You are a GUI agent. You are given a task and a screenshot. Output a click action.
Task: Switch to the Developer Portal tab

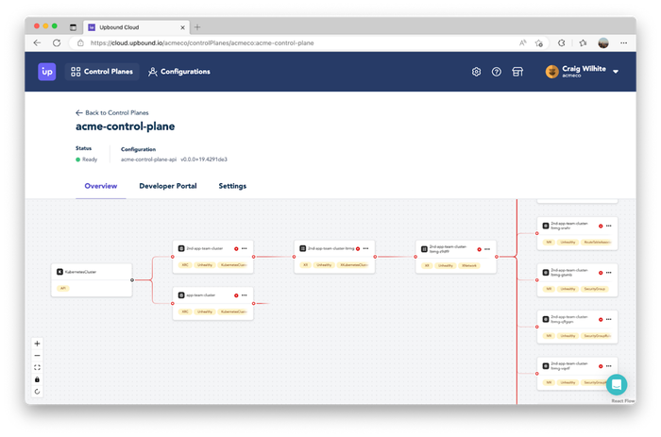pos(168,186)
